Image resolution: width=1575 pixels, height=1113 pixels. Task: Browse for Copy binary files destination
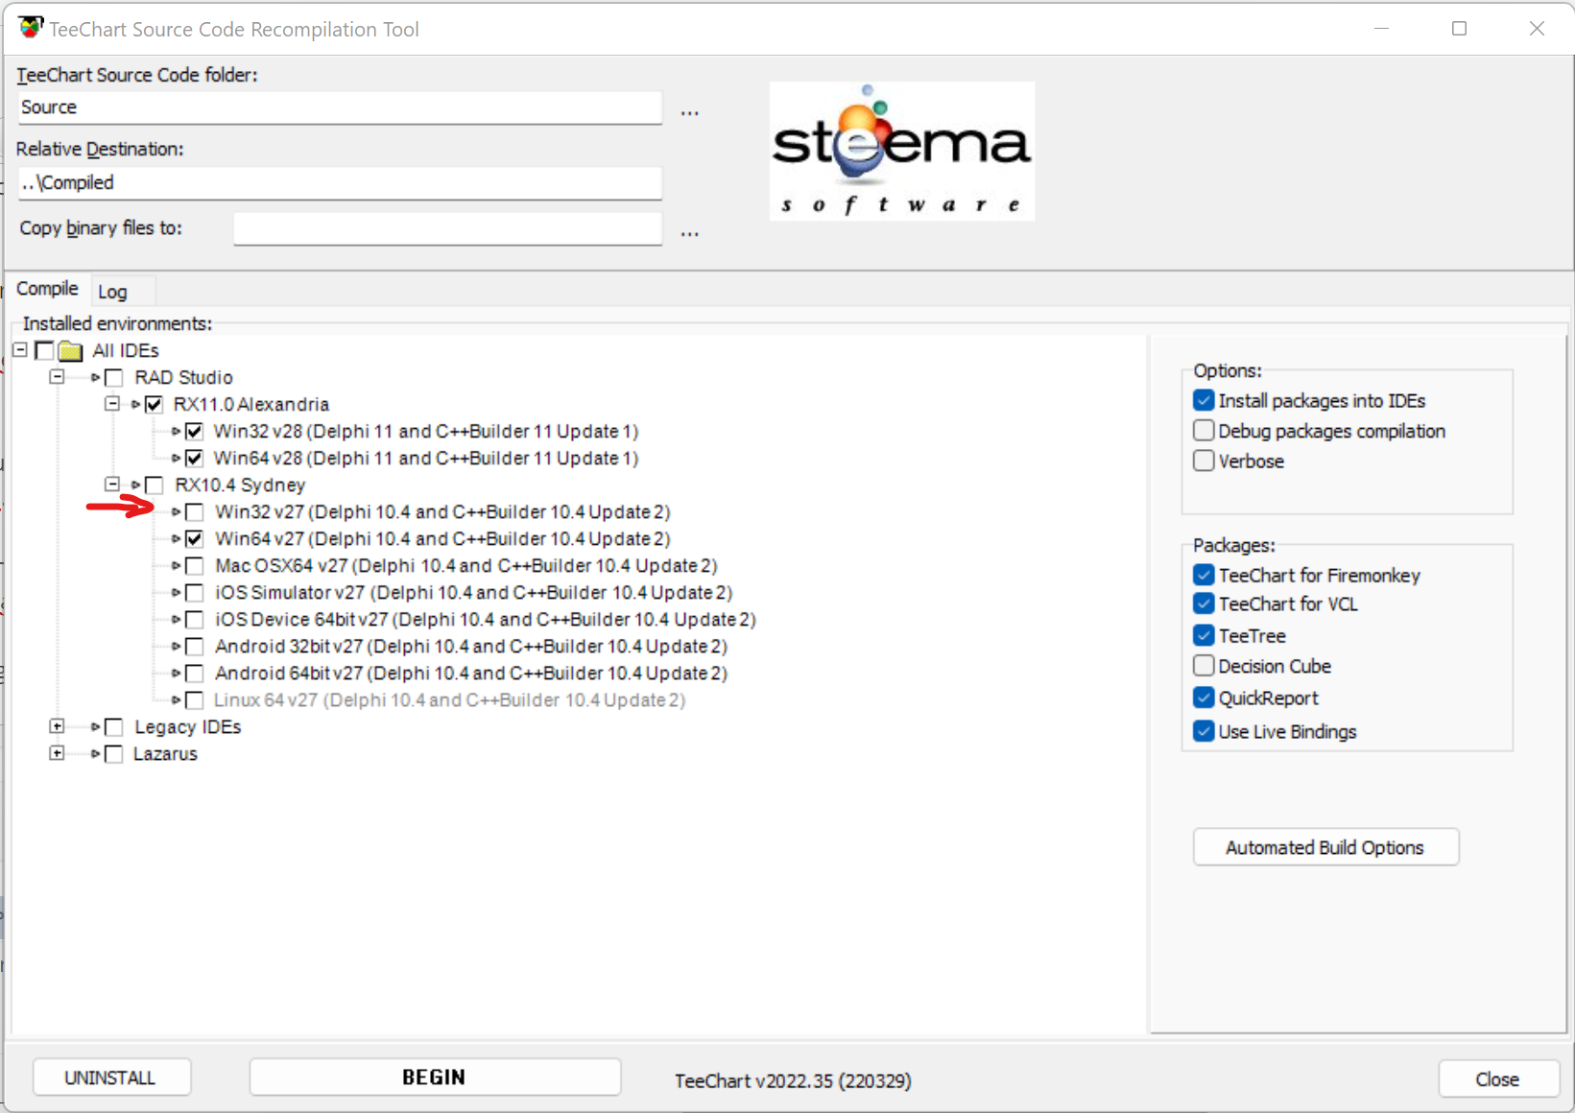689,233
